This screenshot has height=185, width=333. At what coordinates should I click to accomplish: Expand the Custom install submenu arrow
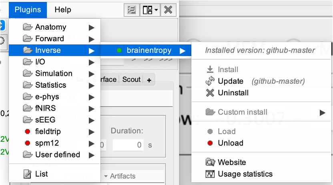[323, 113]
